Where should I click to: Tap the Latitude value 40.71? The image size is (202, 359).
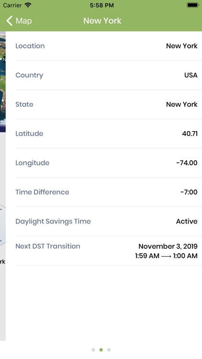click(190, 134)
